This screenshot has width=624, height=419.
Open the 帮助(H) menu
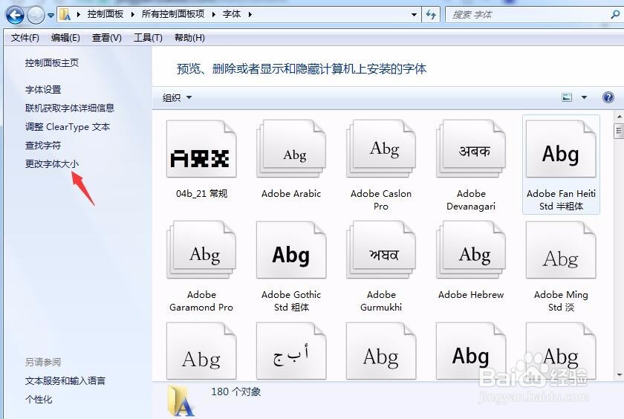pyautogui.click(x=189, y=38)
